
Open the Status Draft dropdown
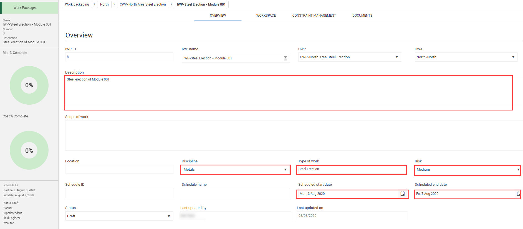pyautogui.click(x=169, y=216)
